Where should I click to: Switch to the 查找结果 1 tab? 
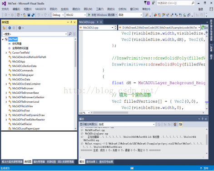[x=92, y=162]
